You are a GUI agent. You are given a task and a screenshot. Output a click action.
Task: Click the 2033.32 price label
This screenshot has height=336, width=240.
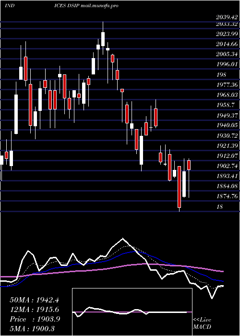point(227,24)
